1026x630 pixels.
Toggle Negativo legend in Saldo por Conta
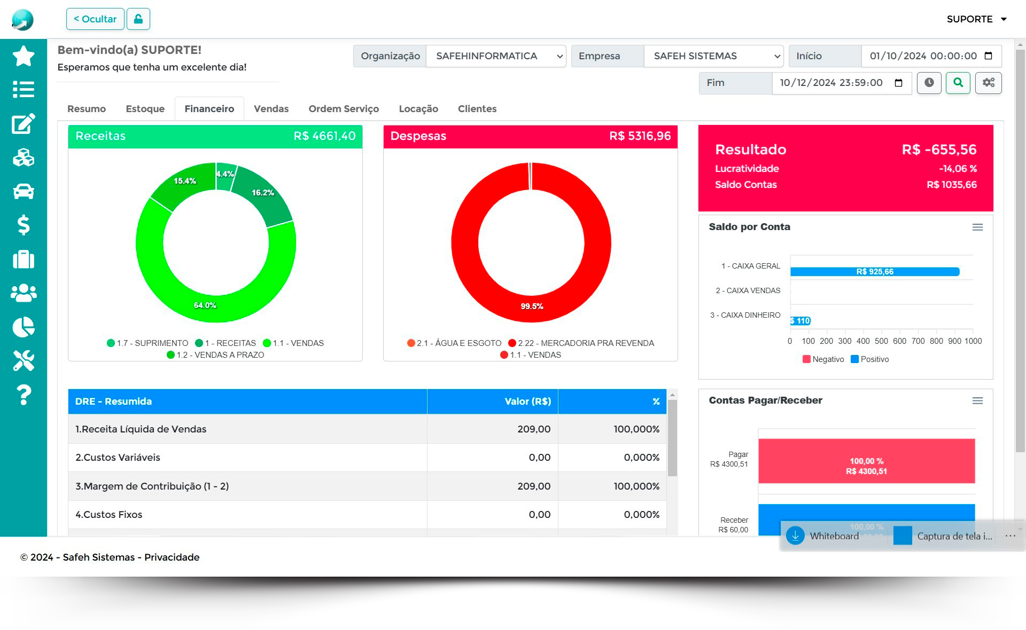coord(823,359)
